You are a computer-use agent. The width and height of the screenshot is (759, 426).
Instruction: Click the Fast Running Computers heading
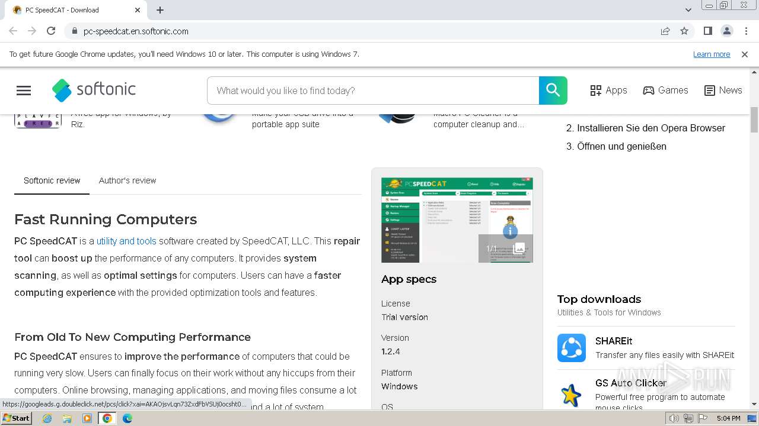pos(106,220)
